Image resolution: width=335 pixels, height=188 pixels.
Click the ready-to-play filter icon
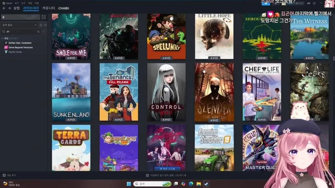45,25
